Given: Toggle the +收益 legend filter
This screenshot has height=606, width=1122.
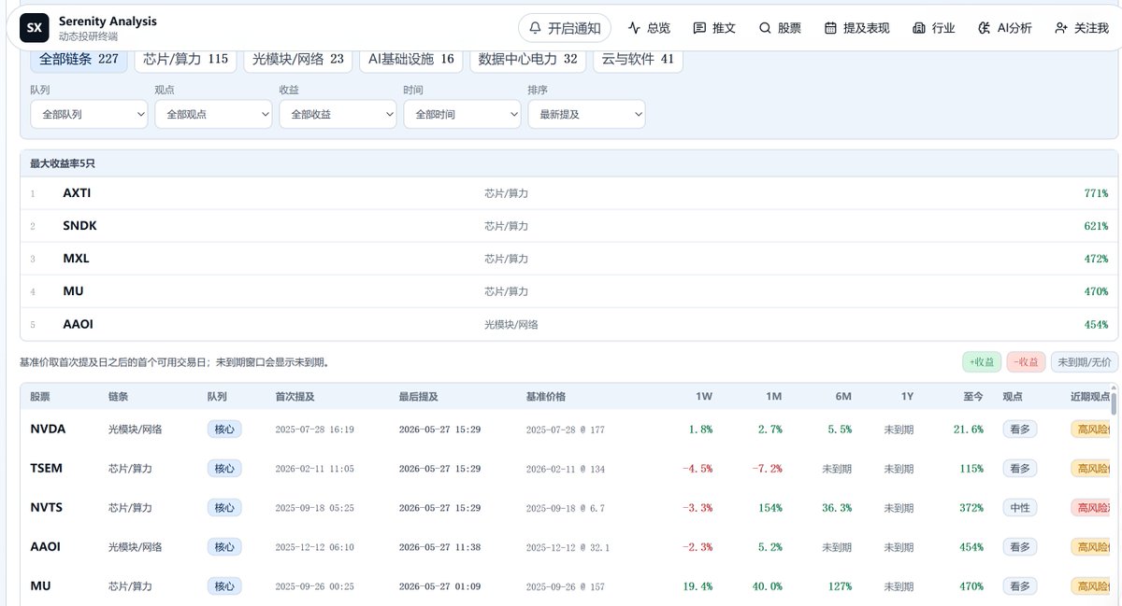Looking at the screenshot, I should (x=982, y=362).
